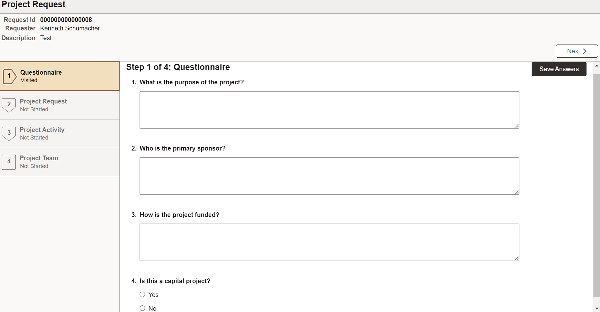Click the resize handle of question 1 text box
Viewport: 600px width, 312px height.
pos(517,126)
